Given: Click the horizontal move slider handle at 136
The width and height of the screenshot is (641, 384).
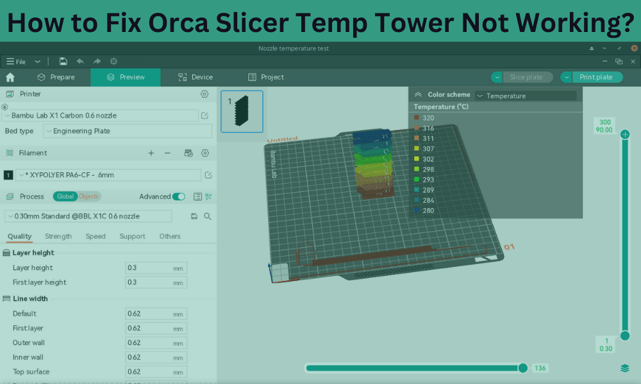Looking at the screenshot, I should pyautogui.click(x=522, y=368).
